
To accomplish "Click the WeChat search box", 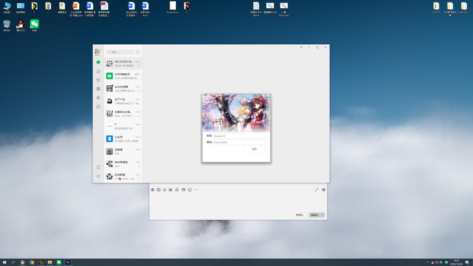I will (x=120, y=52).
